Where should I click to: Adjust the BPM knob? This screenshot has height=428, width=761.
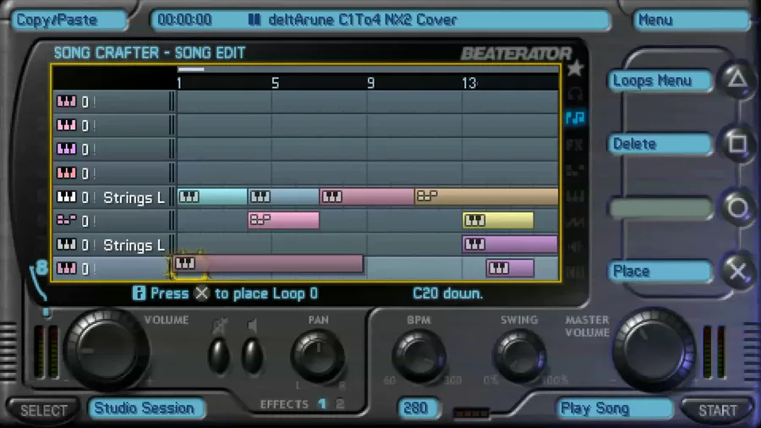419,357
